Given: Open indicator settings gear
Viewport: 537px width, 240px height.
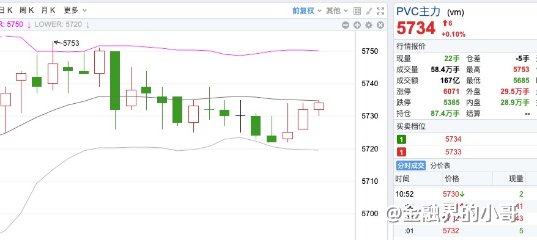Looking at the screenshot, I should 369,25.
